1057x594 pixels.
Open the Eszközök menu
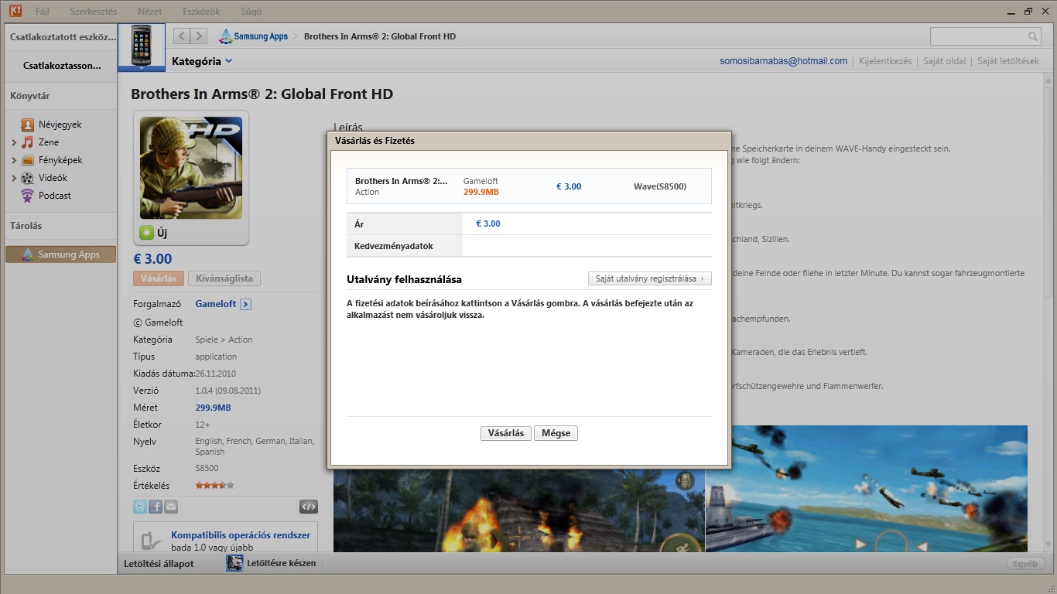[202, 12]
